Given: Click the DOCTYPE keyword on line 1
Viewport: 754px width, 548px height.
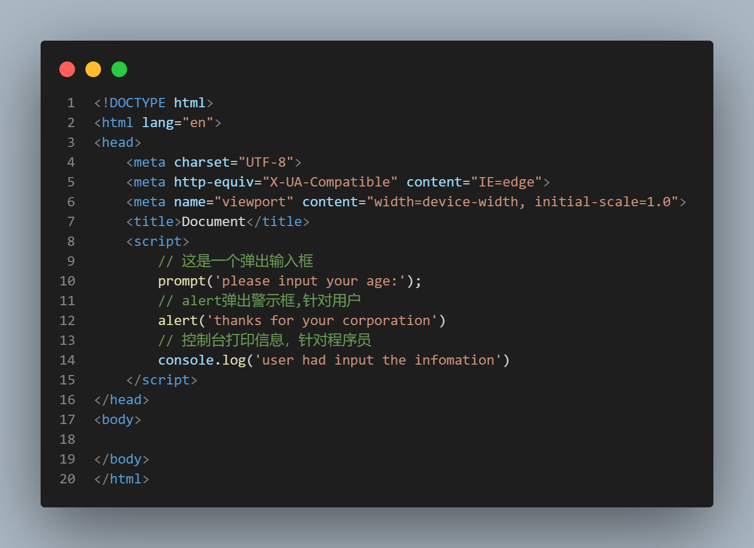Looking at the screenshot, I should pos(137,103).
